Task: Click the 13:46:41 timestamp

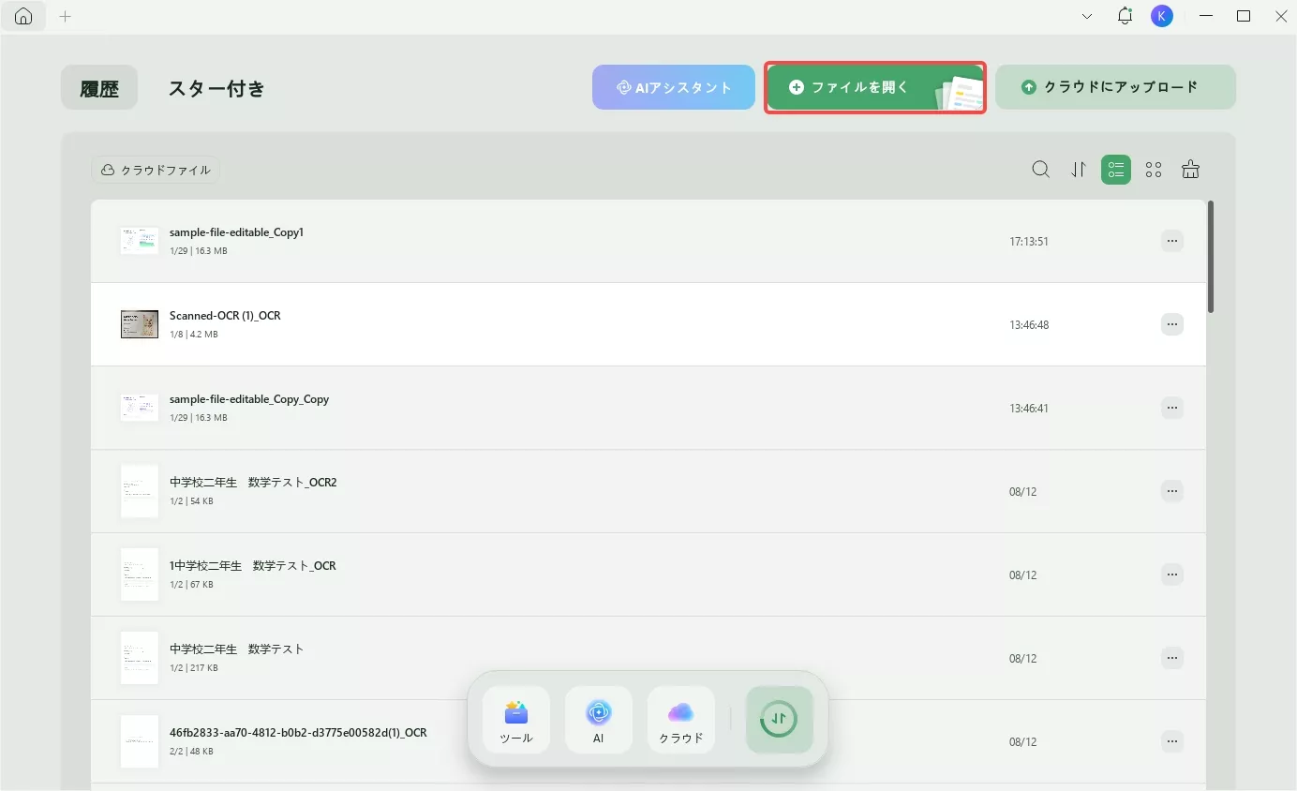Action: [x=1029, y=409]
